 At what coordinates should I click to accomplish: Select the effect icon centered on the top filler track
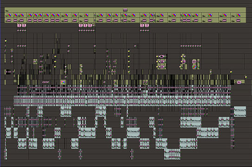pos(125,10)
